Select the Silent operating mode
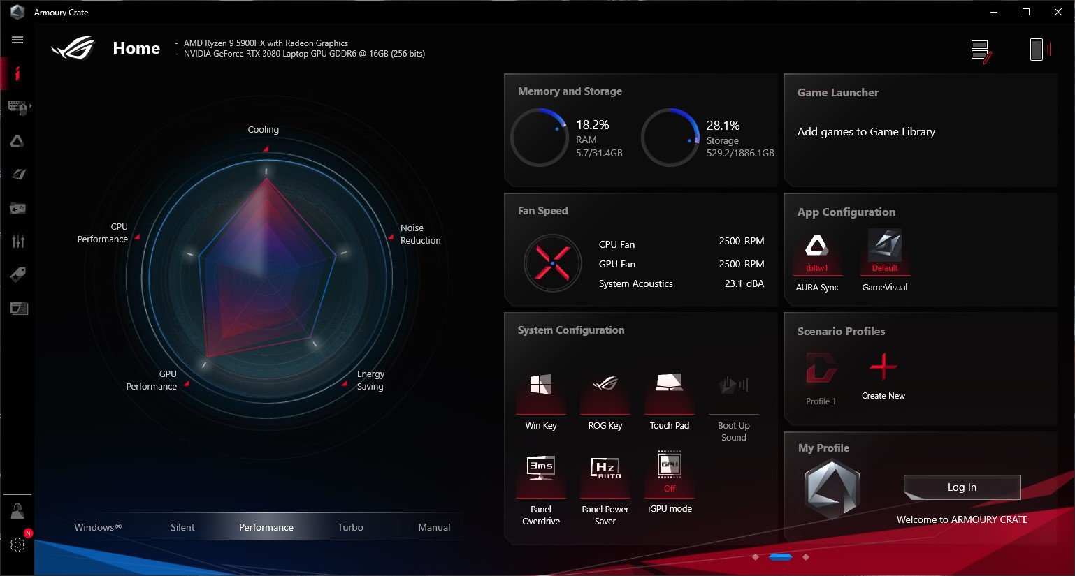This screenshot has height=576, width=1075. click(182, 527)
